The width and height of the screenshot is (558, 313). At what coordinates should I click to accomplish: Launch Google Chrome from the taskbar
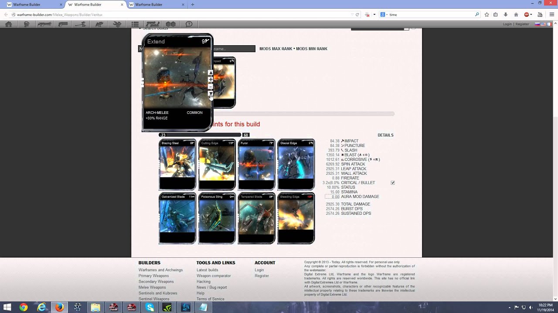click(24, 307)
